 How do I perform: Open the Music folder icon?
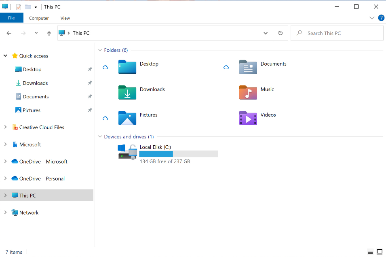tap(248, 93)
